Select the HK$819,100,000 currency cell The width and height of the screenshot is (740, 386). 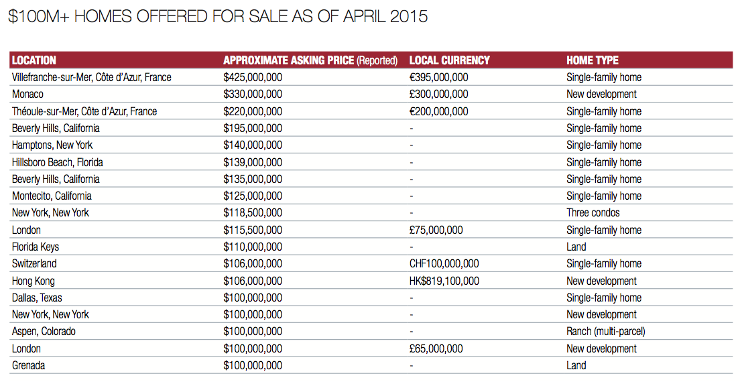click(444, 281)
